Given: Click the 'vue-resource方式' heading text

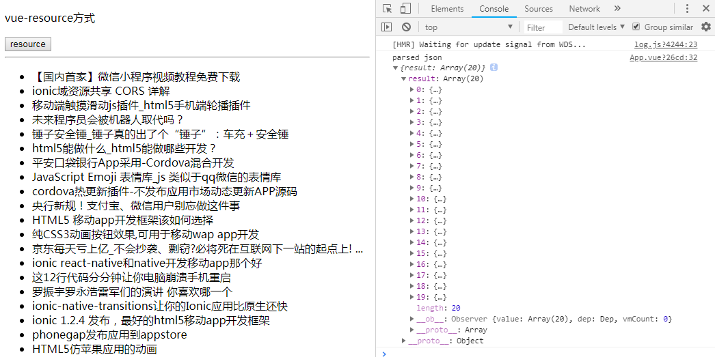Looking at the screenshot, I should pyautogui.click(x=50, y=18).
